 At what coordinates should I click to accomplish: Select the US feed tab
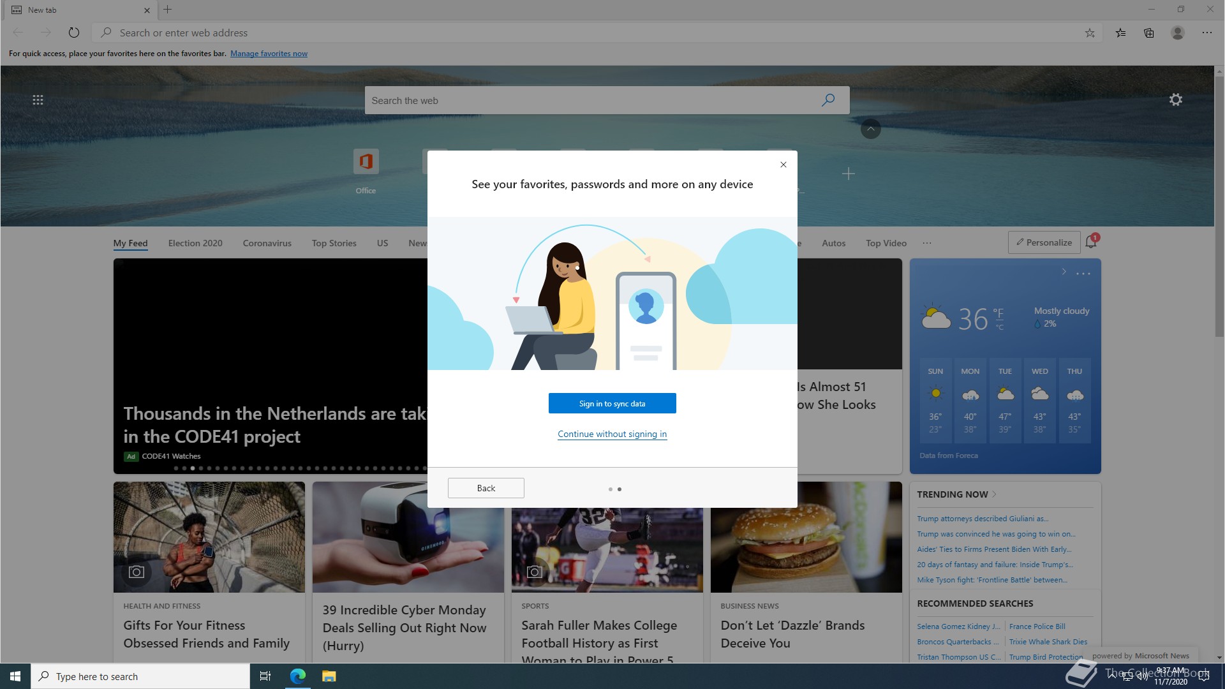[x=382, y=243]
